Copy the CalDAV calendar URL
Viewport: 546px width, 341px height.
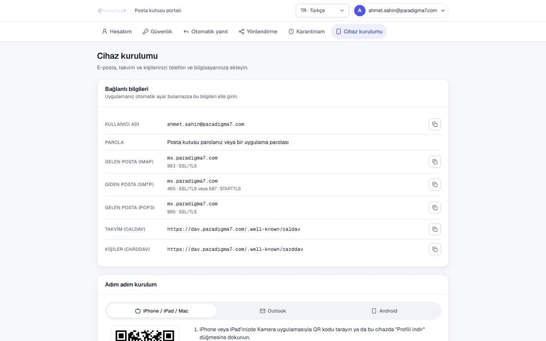pyautogui.click(x=435, y=229)
